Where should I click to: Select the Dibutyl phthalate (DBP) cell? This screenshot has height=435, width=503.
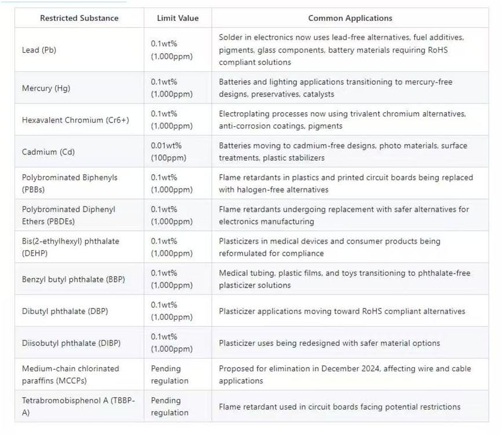pos(65,311)
